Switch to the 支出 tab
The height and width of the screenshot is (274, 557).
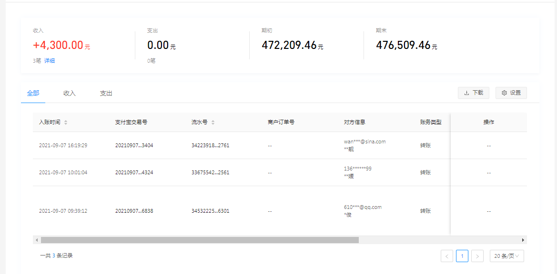106,94
